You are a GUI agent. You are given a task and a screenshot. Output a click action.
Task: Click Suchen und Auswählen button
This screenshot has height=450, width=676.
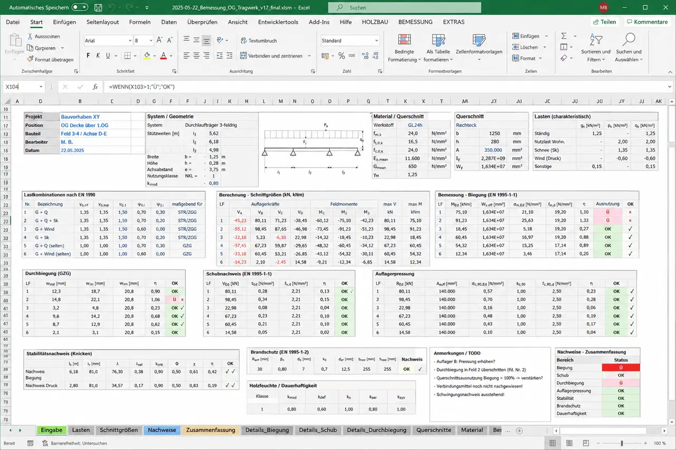[628, 48]
